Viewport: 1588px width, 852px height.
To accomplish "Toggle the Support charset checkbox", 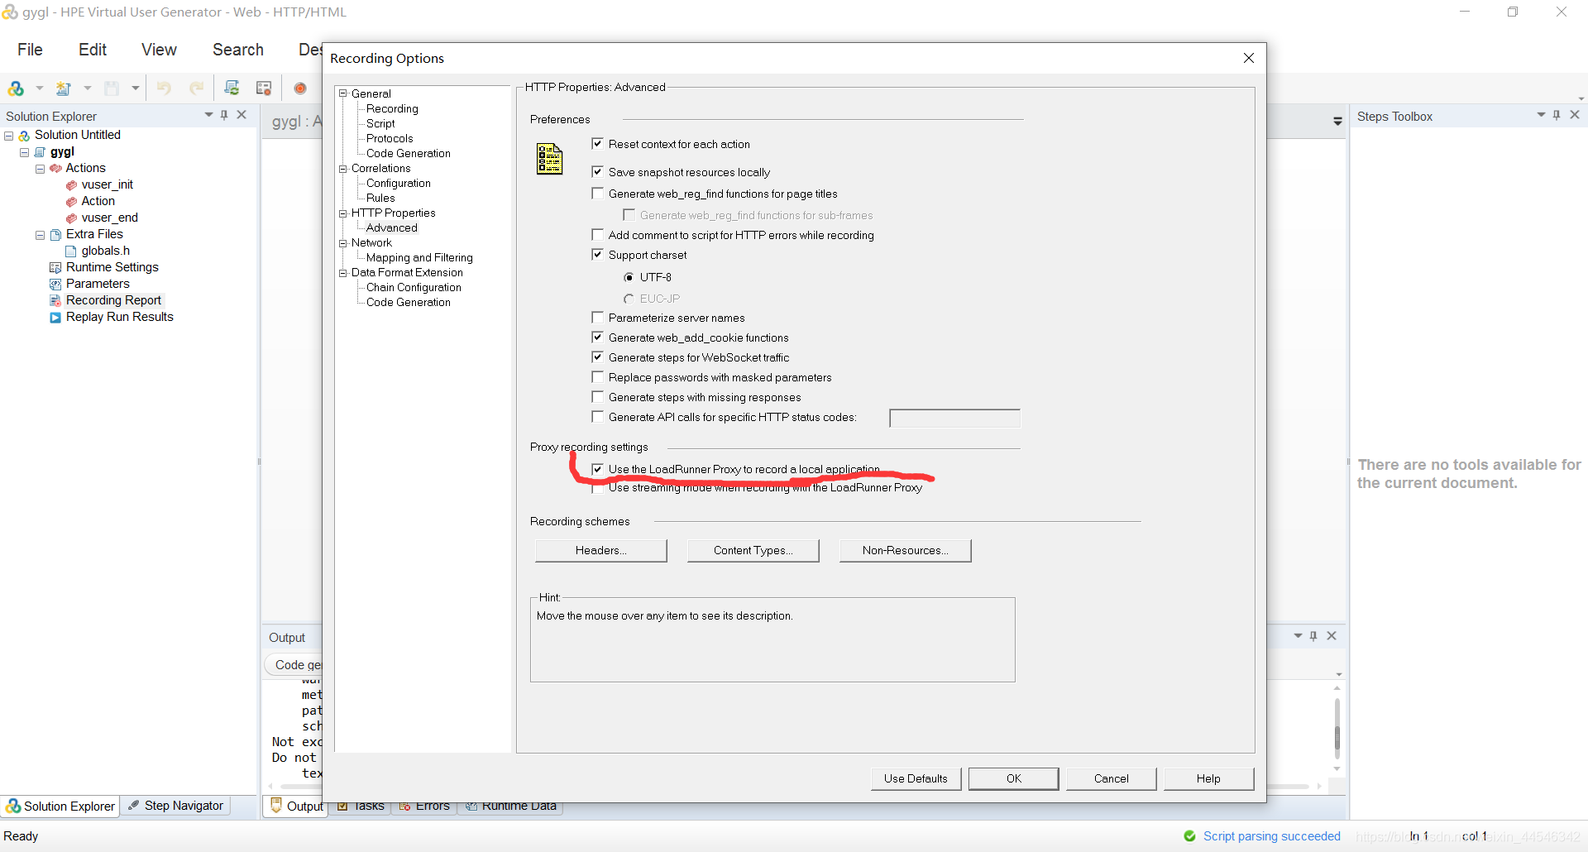I will [x=597, y=254].
